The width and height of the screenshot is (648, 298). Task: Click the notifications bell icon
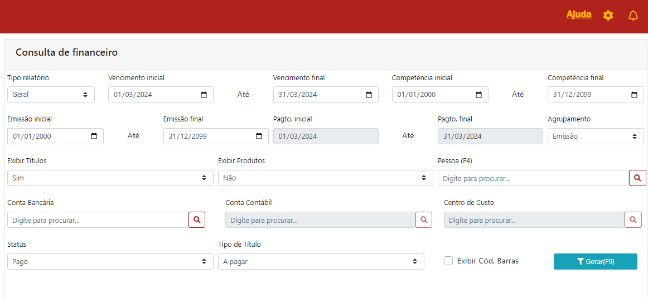click(x=633, y=16)
